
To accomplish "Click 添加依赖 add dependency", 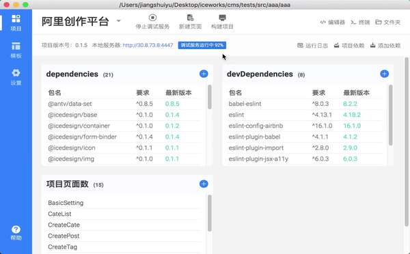I will pyautogui.click(x=385, y=46).
